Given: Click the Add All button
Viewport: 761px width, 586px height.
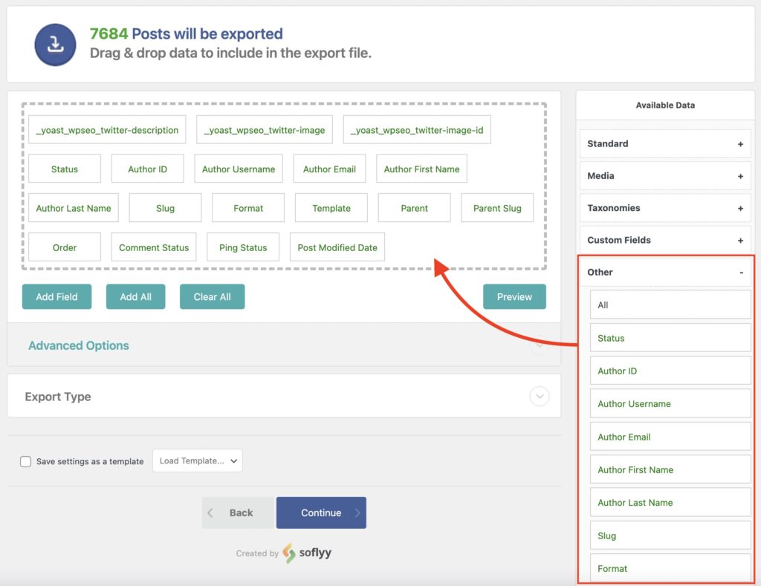Looking at the screenshot, I should (135, 296).
